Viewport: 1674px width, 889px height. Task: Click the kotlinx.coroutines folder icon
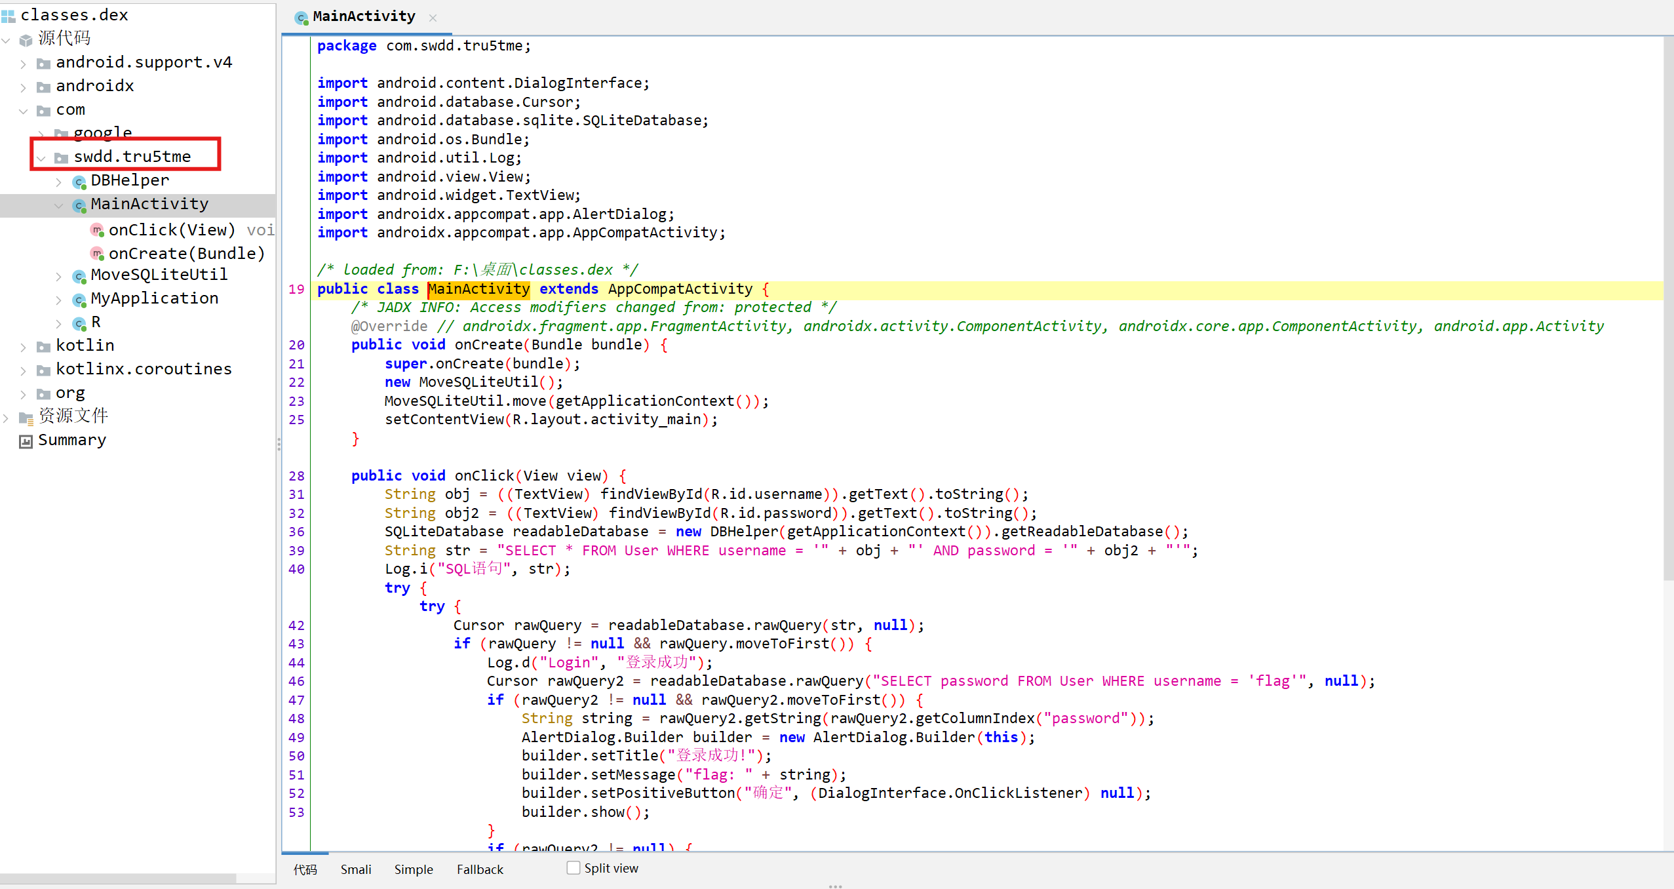click(x=43, y=370)
